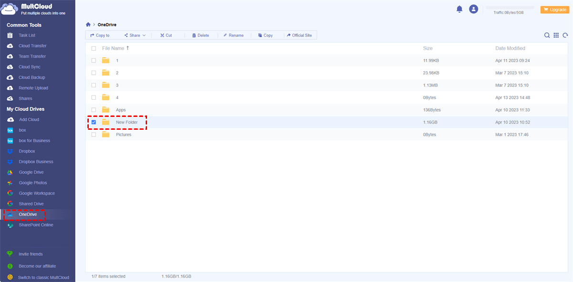
Task: Open the Share dropdown in toolbar
Action: tap(135, 35)
